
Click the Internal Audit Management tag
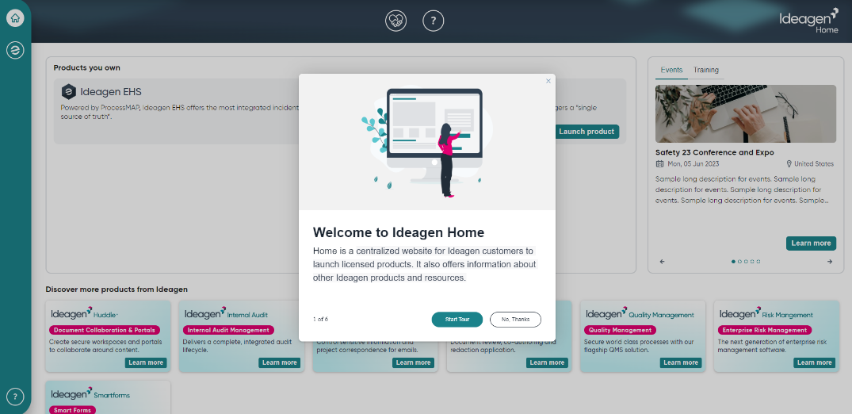tap(229, 330)
